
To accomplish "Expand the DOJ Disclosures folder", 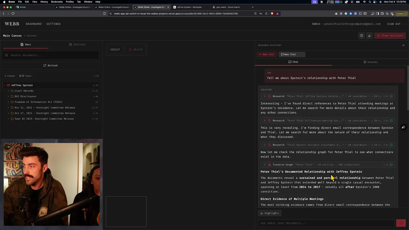I will tap(8, 96).
